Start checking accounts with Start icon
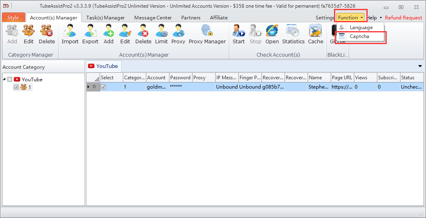The width and height of the screenshot is (426, 218). pos(238,34)
